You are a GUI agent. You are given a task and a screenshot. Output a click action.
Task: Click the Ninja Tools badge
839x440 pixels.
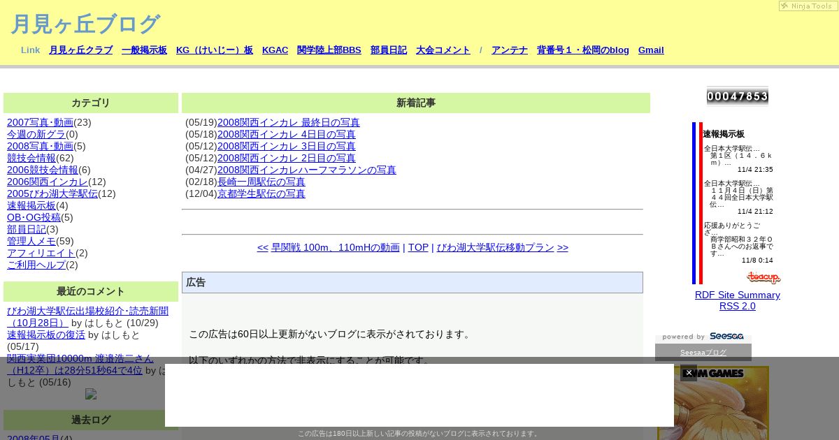(x=807, y=6)
